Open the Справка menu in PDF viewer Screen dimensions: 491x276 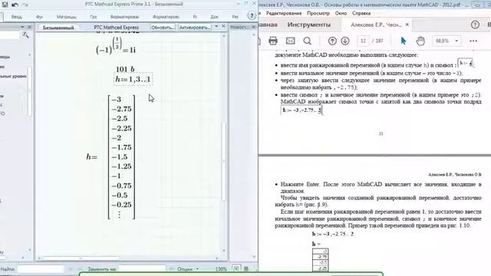click(x=361, y=13)
